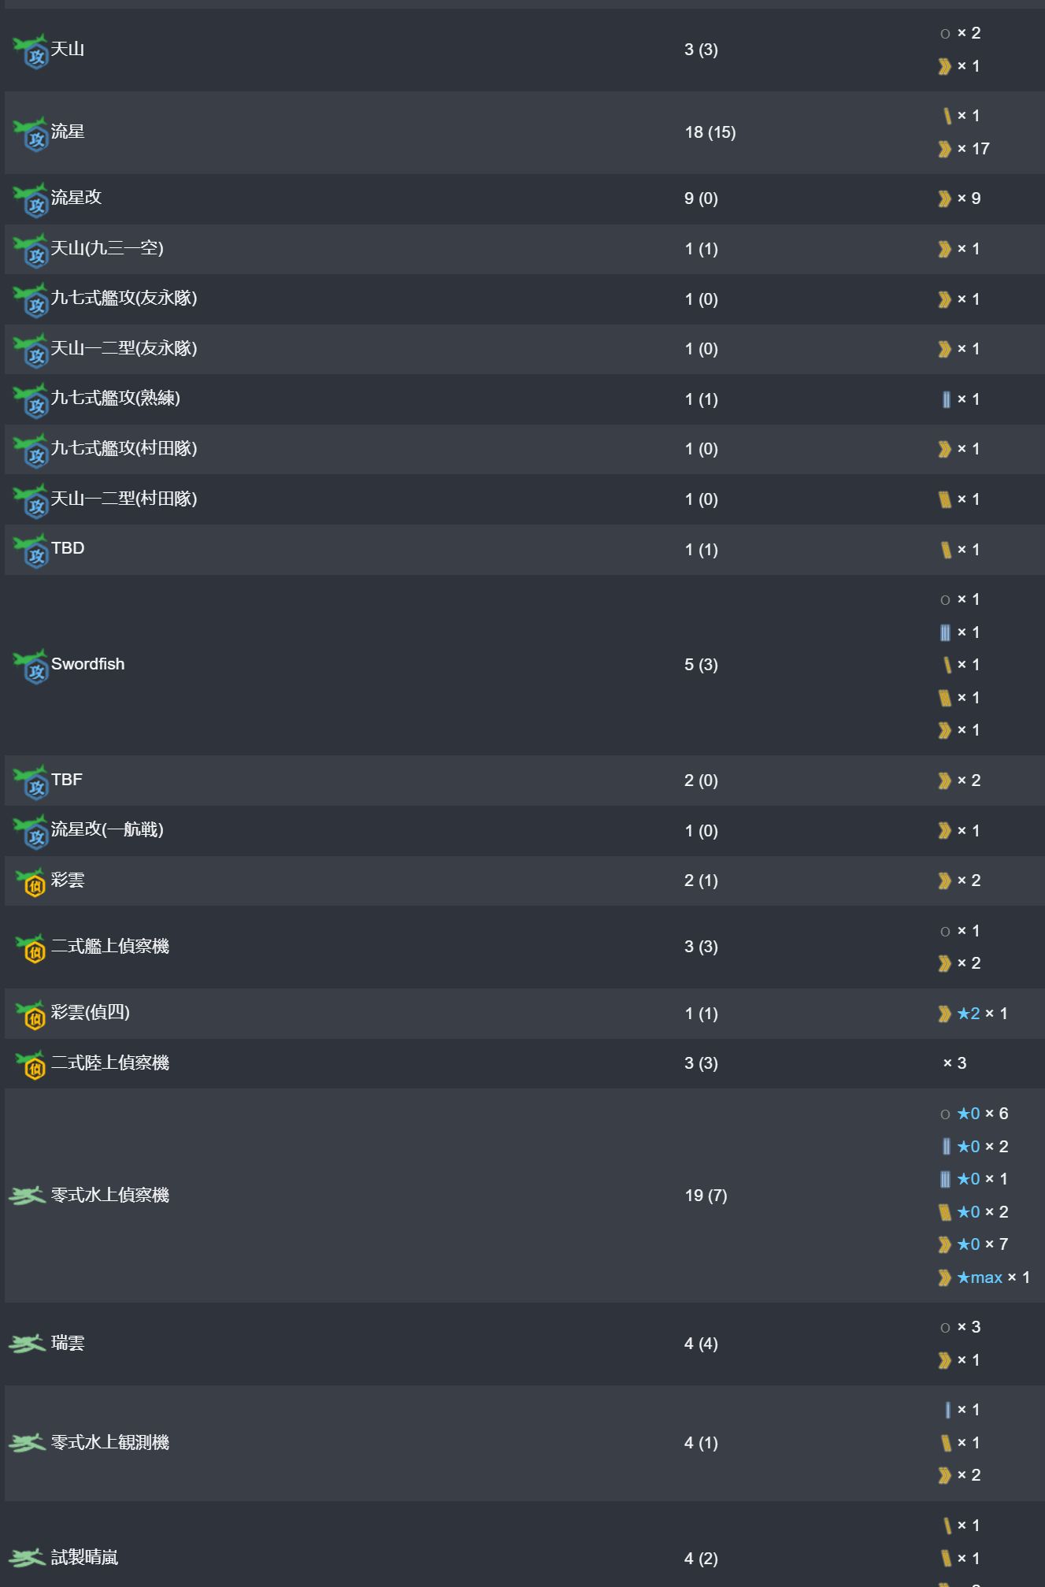1045x1587 pixels.
Task: Click the torpedo bomber icon beside 流星改
Action: 31,198
